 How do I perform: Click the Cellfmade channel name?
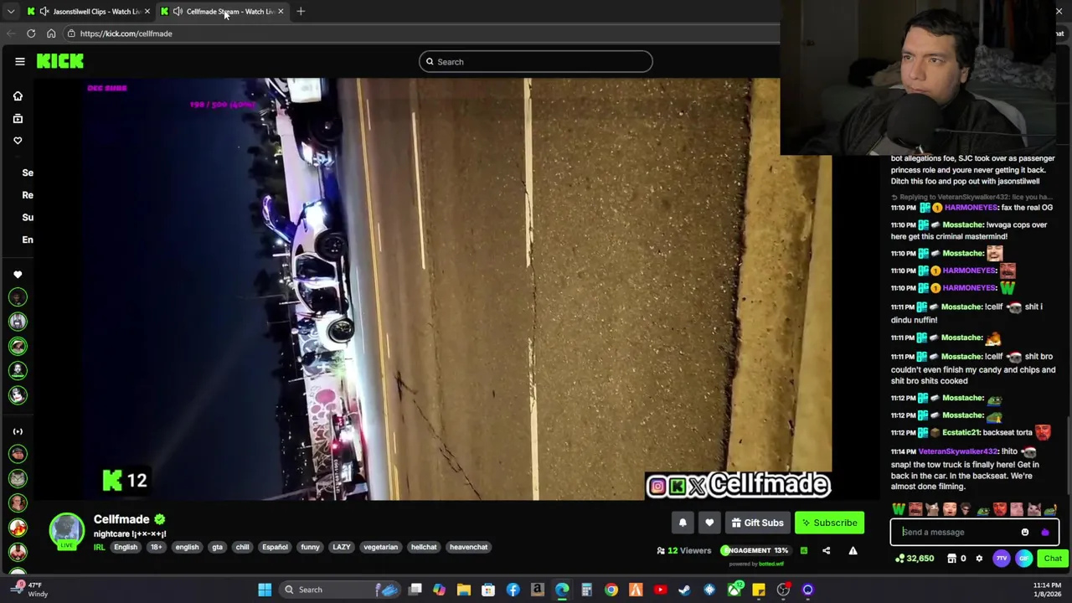[121, 519]
